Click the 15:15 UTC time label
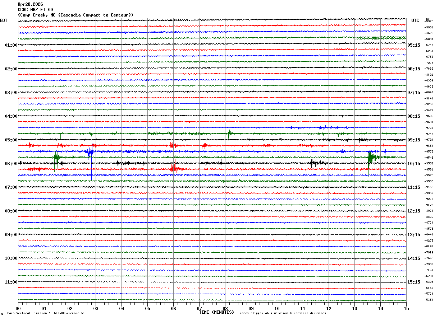The image size is (435, 318). tap(414, 282)
